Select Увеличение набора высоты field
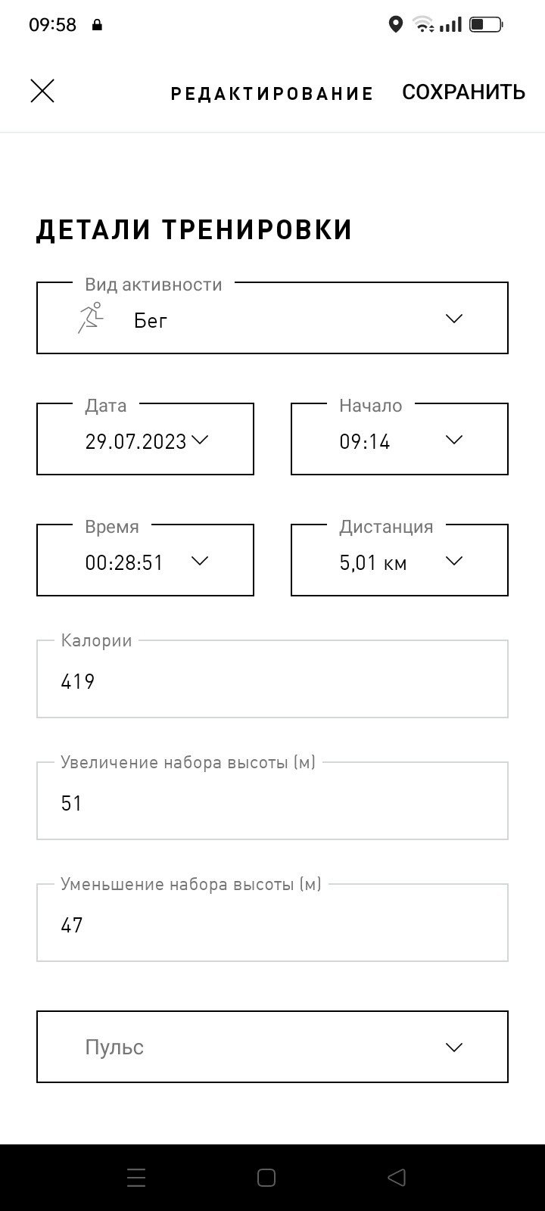Viewport: 545px width, 1211px height. 272,801
